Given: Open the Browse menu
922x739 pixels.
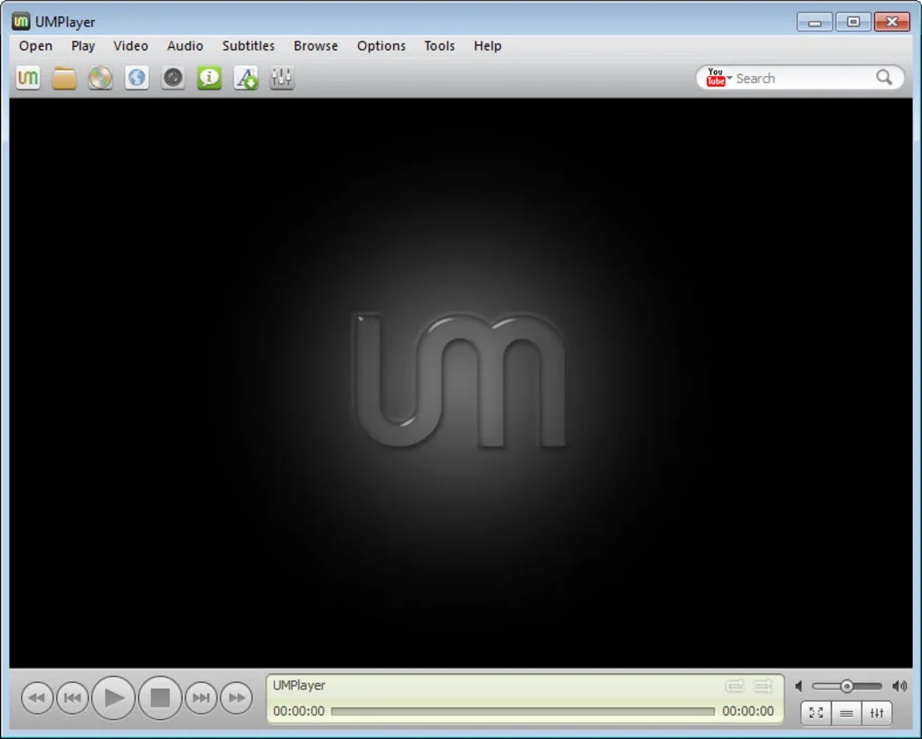Looking at the screenshot, I should tap(315, 46).
